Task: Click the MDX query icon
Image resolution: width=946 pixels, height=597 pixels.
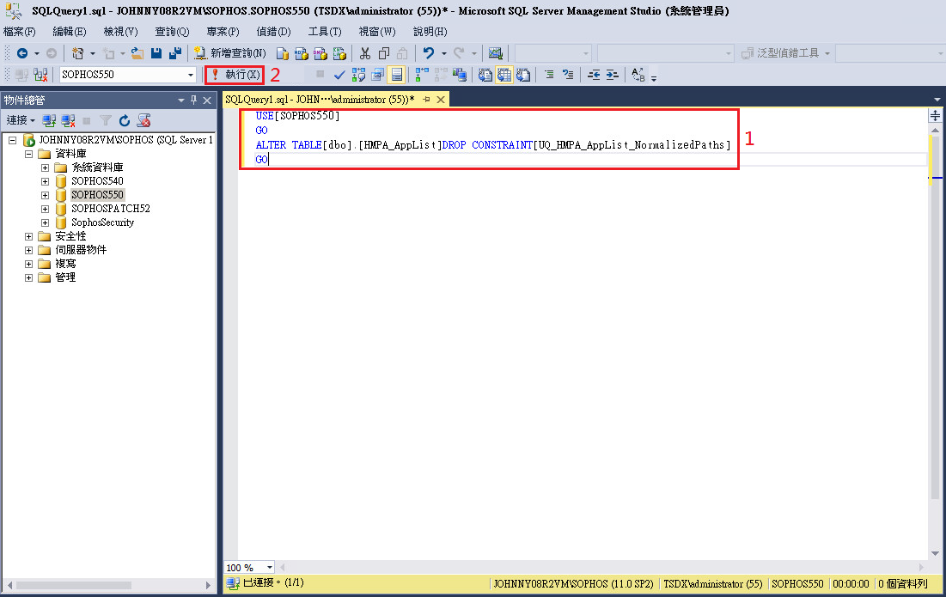Action: click(x=301, y=53)
